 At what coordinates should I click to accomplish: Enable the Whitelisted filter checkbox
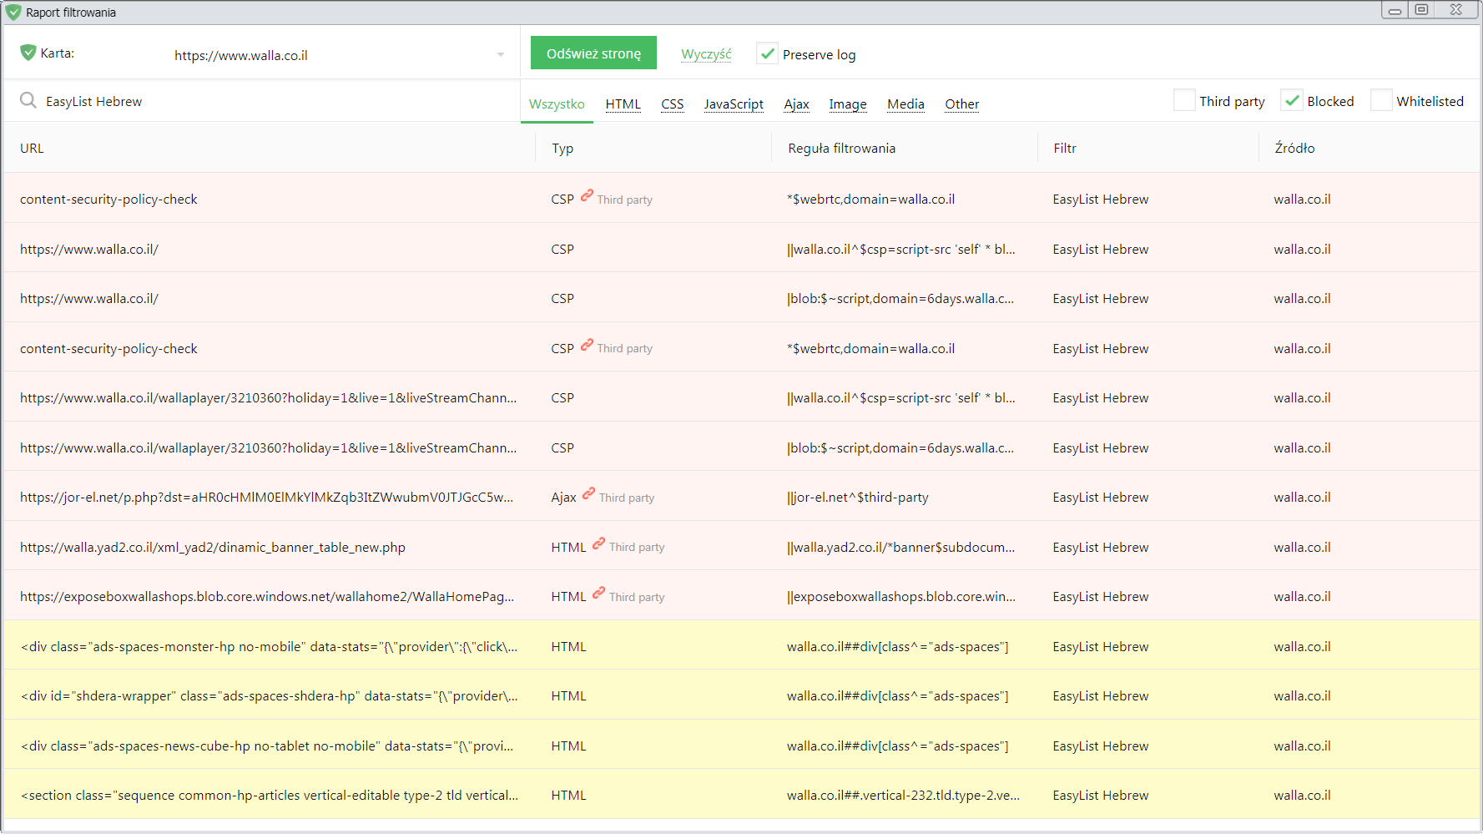point(1382,100)
